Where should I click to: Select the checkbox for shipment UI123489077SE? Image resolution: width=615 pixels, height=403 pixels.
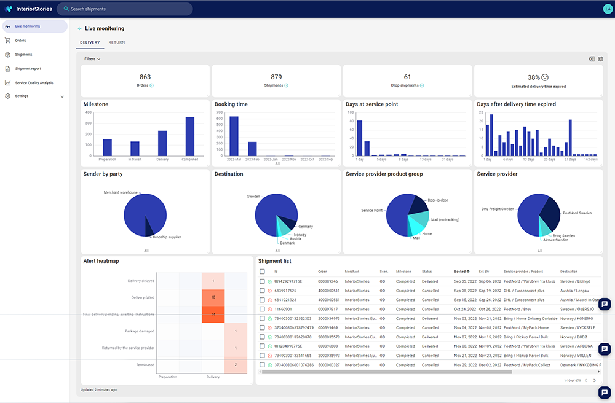[262, 346]
